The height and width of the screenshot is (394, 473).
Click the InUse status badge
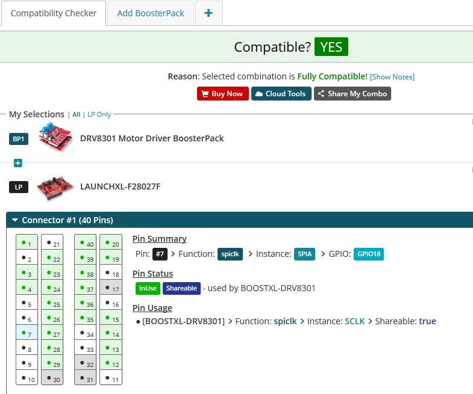click(148, 288)
